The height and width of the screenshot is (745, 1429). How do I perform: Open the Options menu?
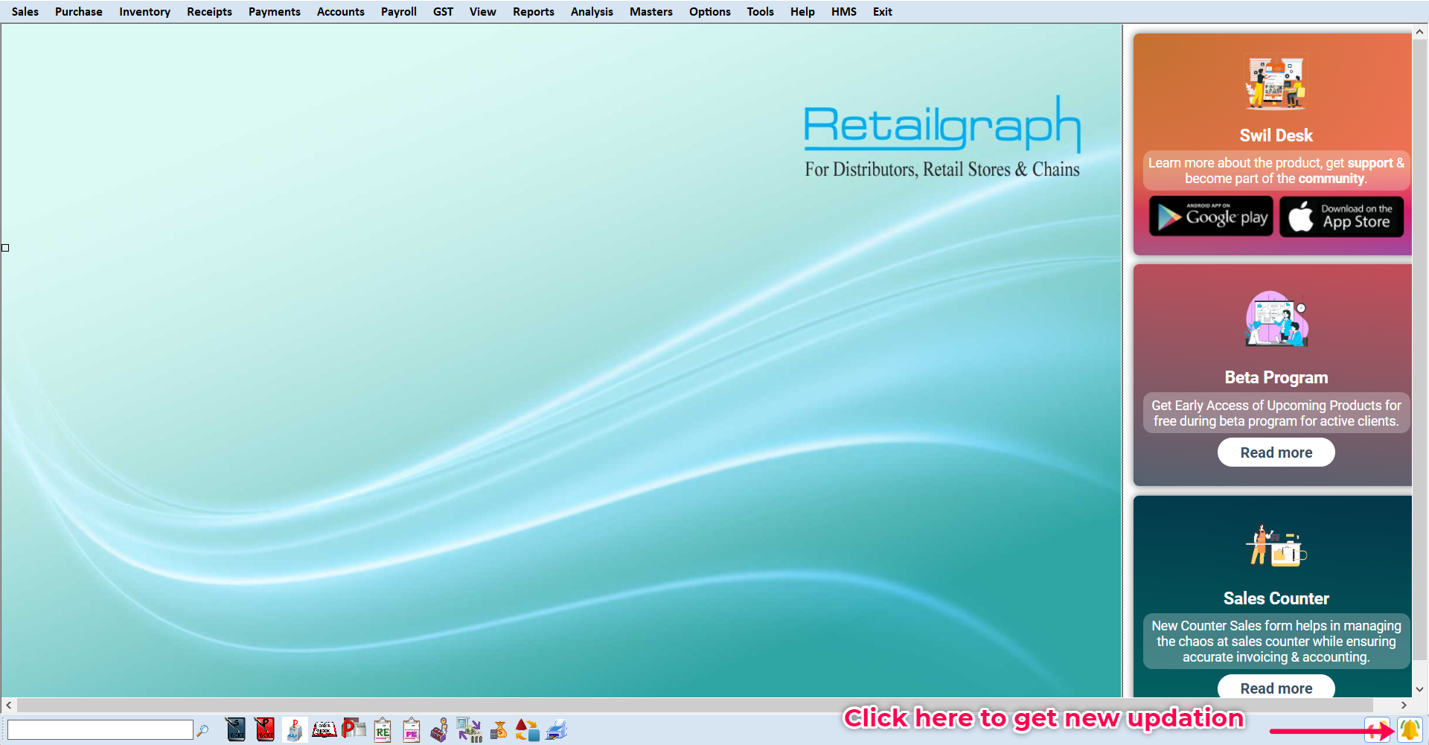710,12
